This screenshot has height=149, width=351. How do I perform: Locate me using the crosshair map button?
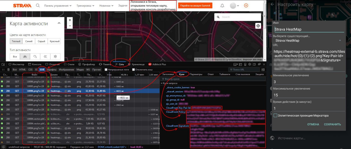(258, 26)
